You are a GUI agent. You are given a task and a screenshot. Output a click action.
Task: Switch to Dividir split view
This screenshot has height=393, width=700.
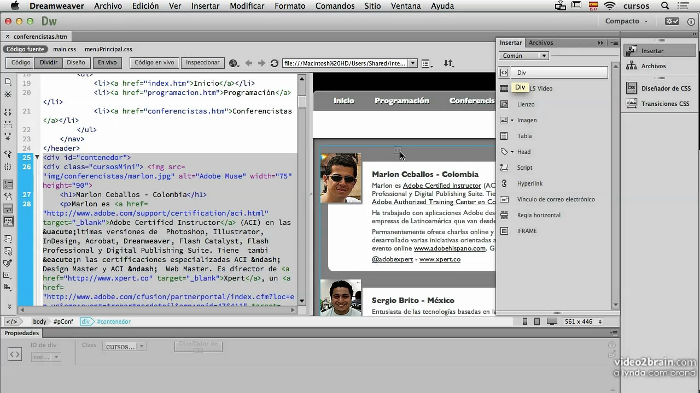coord(49,63)
